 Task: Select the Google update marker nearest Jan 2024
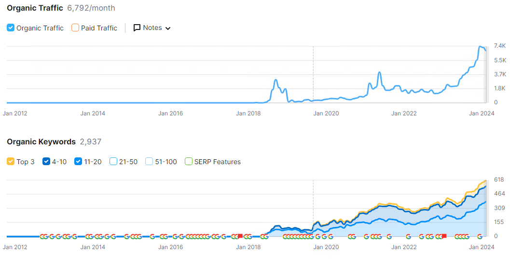(480, 237)
